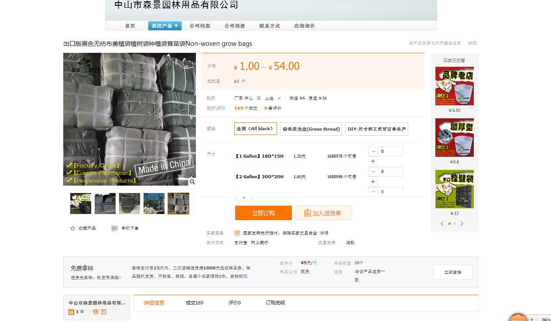Click the QR code icon for 手机下单

click(114, 228)
